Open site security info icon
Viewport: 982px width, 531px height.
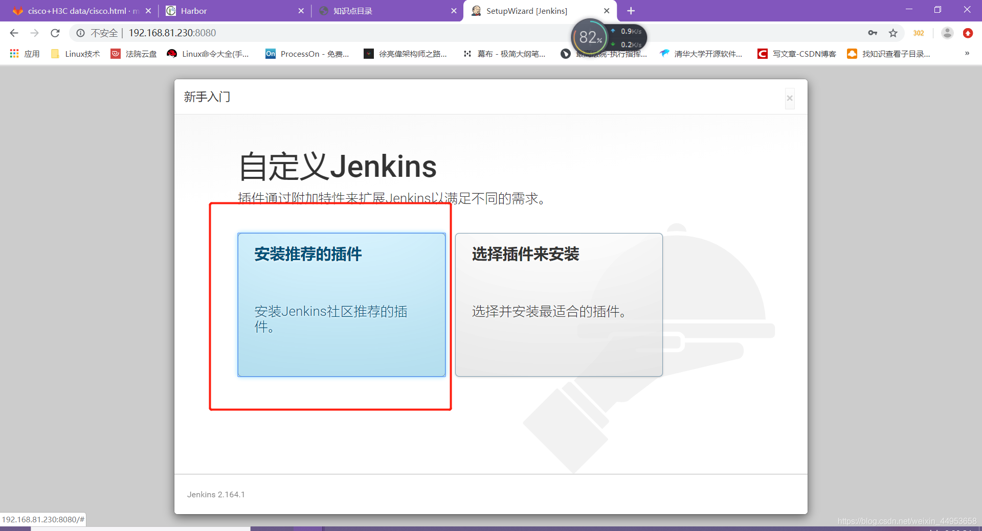[80, 33]
